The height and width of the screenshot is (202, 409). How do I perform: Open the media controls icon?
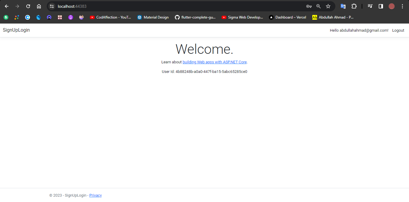[370, 6]
